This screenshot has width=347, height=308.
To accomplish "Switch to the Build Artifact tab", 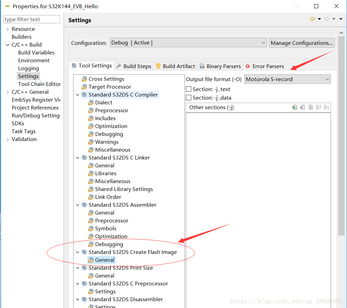I will (175, 66).
